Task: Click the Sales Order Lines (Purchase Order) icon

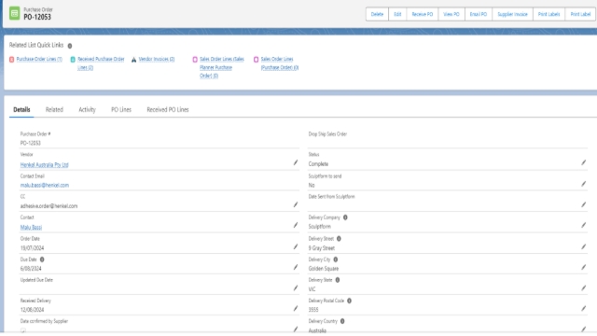Action: tap(256, 60)
